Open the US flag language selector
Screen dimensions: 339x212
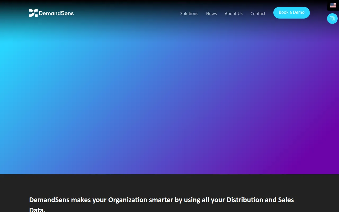(x=333, y=5)
